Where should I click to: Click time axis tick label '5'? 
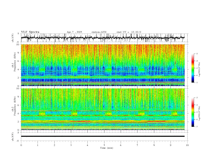104,145
